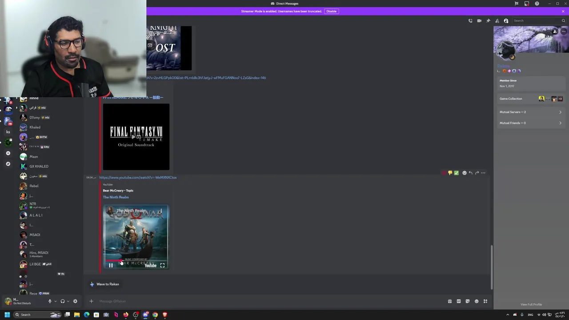Click Add a Server plus icon
569x320 pixels.
pyautogui.click(x=8, y=153)
